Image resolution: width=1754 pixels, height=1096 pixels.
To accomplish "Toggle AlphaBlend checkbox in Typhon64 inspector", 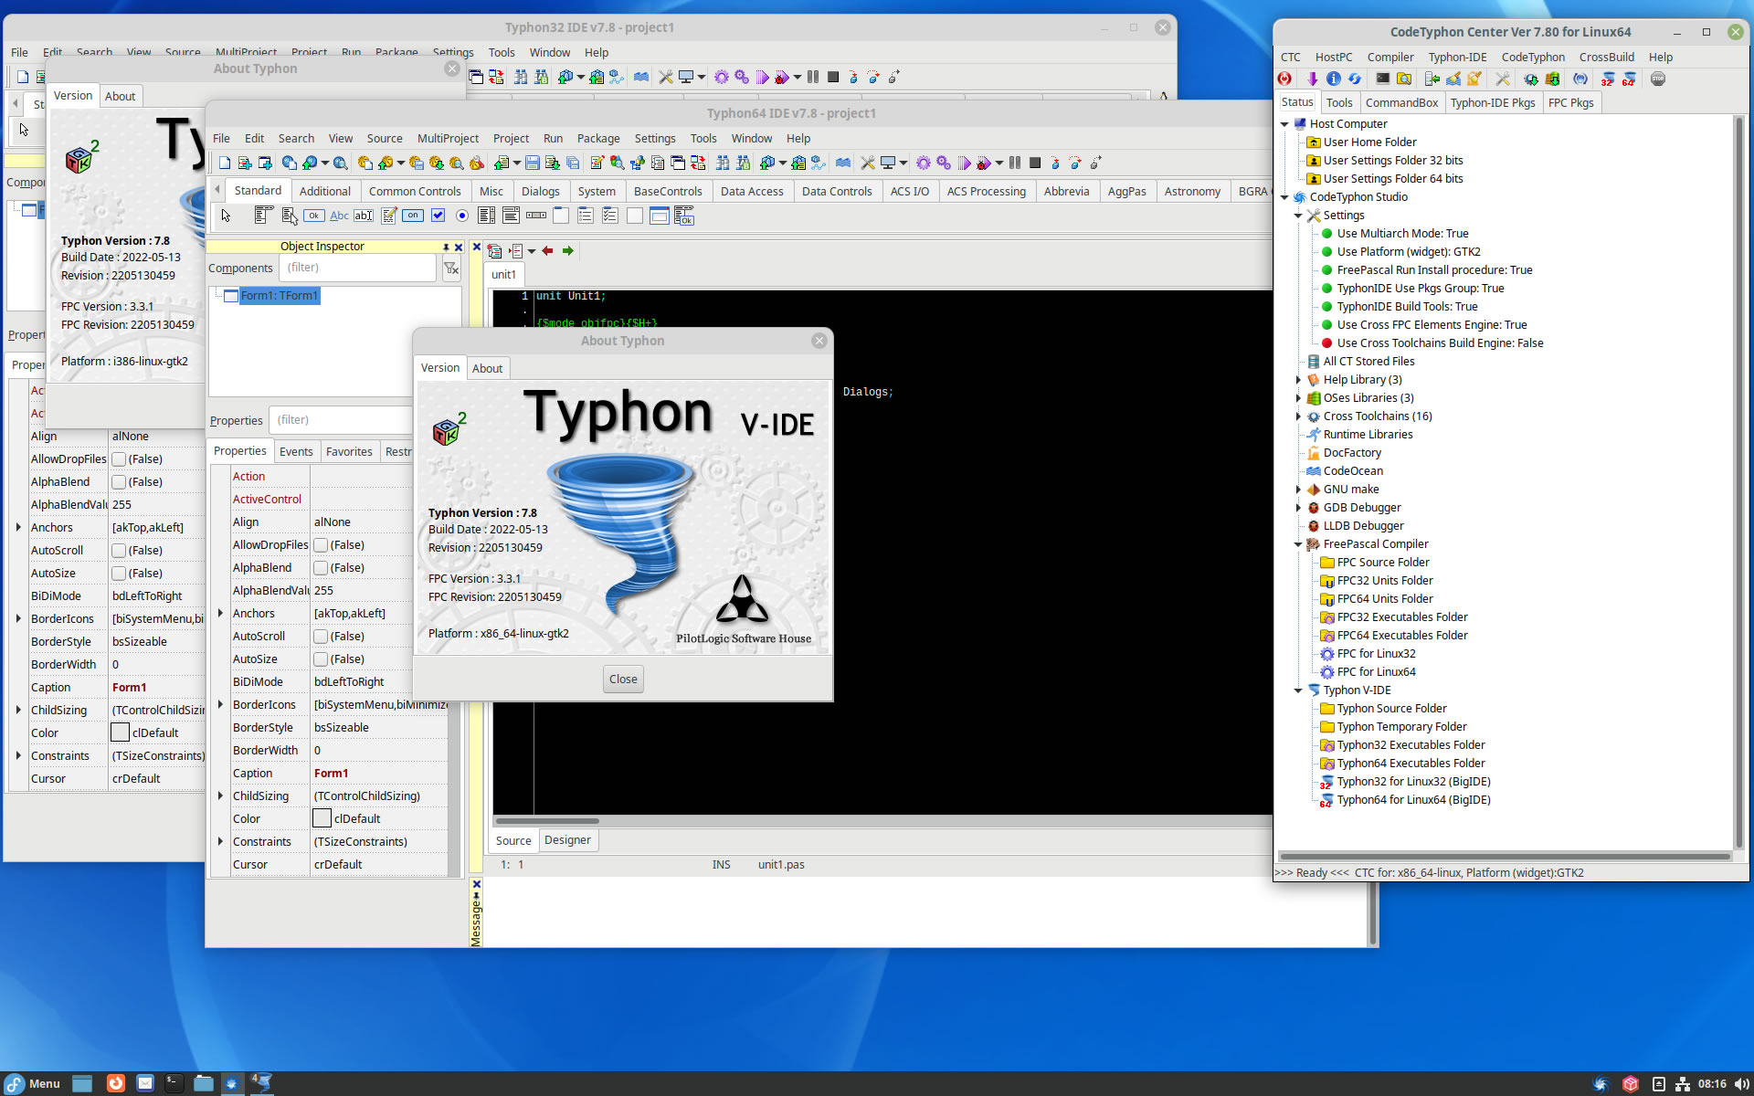I will (322, 568).
